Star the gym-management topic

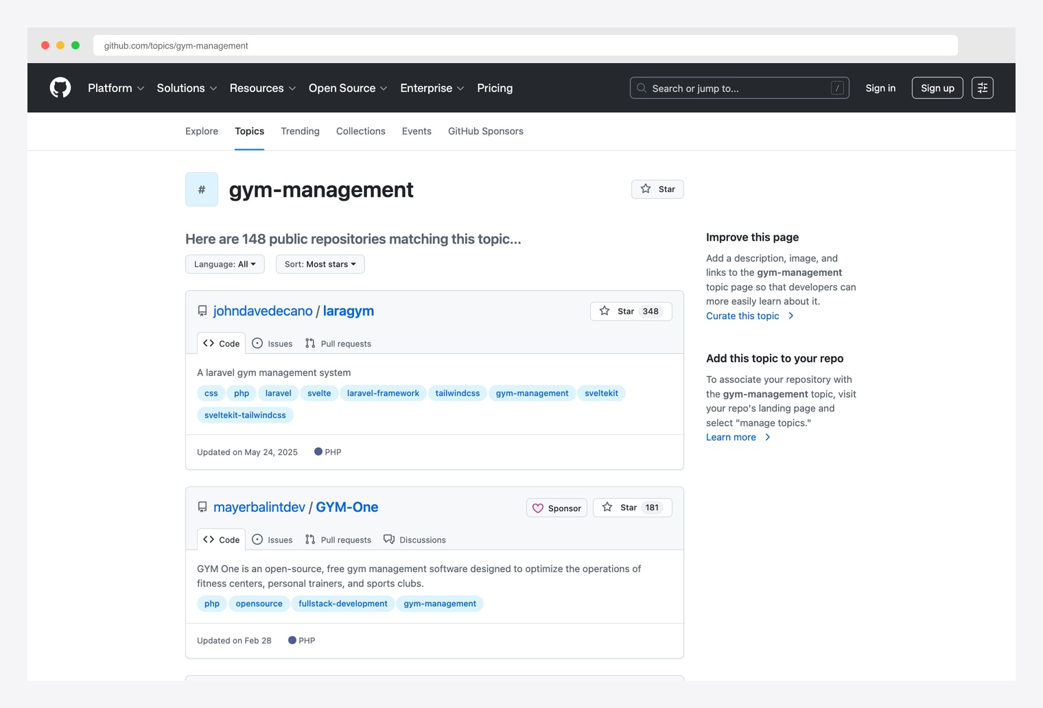pos(657,189)
